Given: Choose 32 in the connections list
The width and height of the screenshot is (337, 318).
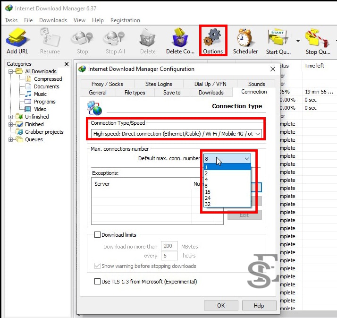Looking at the screenshot, I should tap(227, 204).
